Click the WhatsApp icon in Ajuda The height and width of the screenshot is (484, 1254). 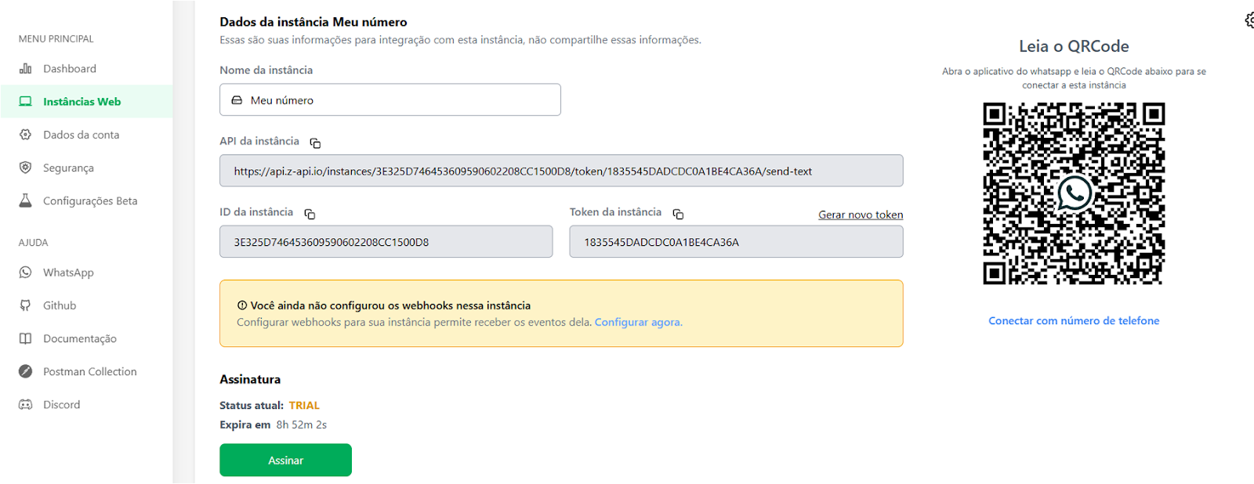tap(25, 273)
